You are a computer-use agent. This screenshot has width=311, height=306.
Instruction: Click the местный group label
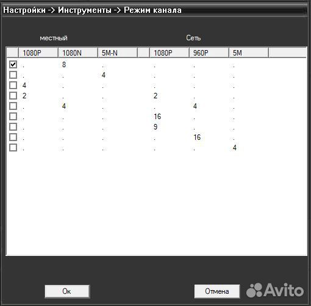[x=54, y=38]
